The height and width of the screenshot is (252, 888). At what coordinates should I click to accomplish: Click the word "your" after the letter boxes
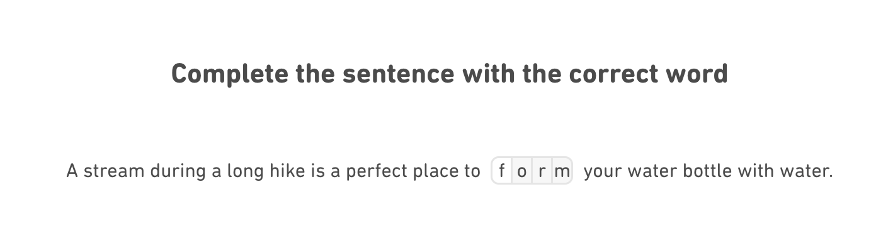603,171
